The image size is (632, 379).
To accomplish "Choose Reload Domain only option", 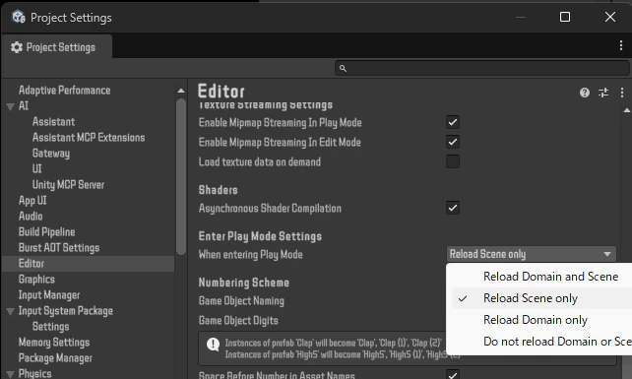I will pos(541,320).
